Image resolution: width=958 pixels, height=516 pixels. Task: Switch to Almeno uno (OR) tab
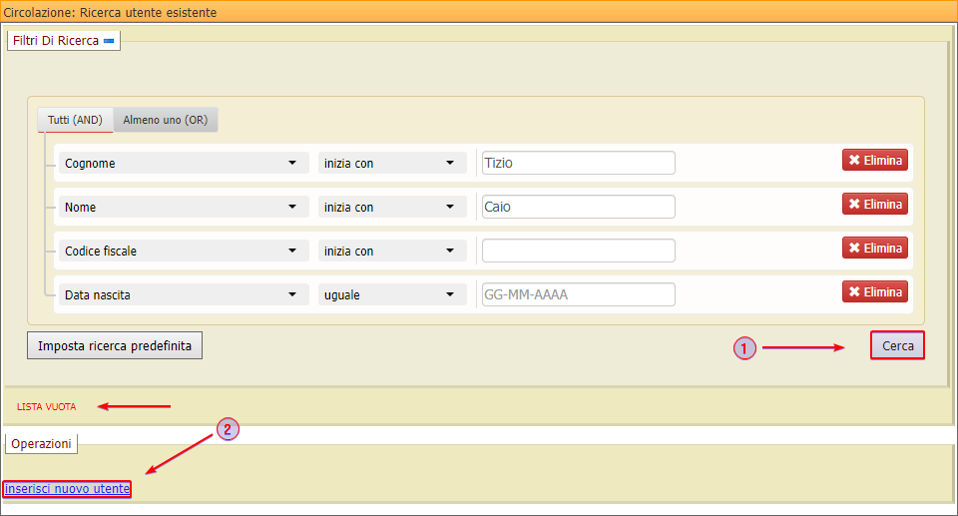165,120
